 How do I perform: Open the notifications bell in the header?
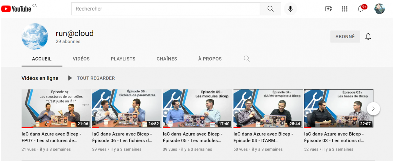(361, 8)
